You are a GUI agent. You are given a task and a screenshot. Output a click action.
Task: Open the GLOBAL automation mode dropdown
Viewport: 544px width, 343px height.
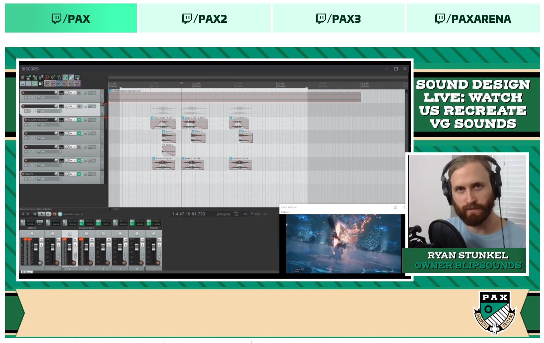click(x=74, y=214)
